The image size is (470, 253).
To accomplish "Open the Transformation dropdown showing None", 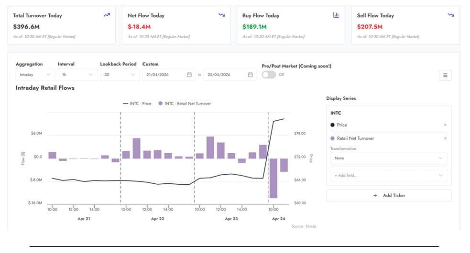I will (x=388, y=158).
